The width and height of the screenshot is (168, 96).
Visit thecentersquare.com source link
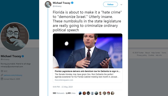(x=64, y=80)
